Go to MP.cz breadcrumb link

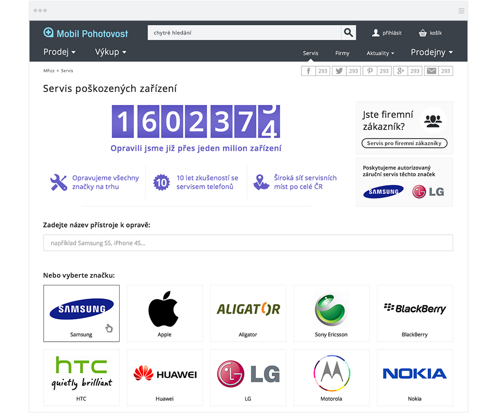(49, 71)
